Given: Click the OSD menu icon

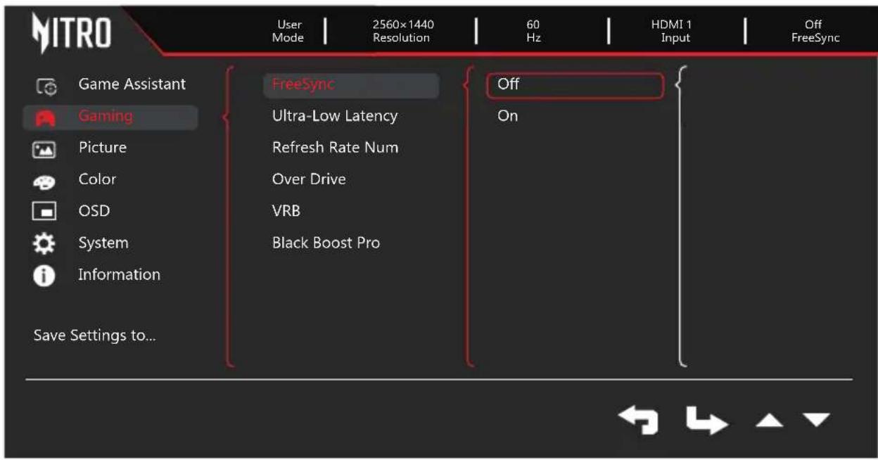Looking at the screenshot, I should (44, 212).
